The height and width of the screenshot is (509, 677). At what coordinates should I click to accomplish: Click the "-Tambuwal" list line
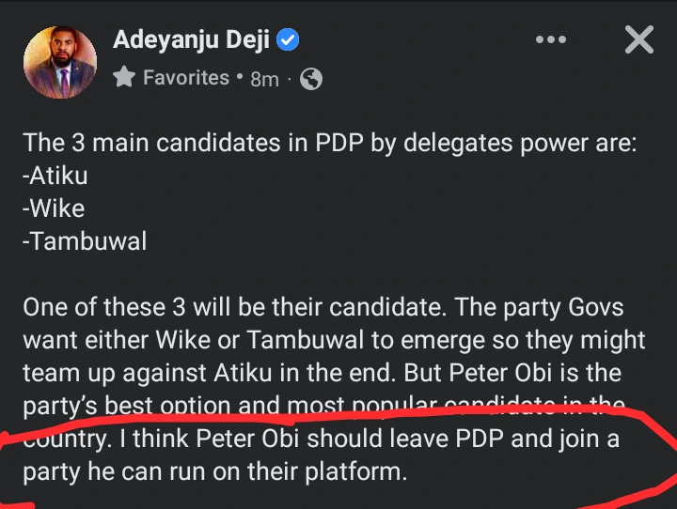point(85,240)
